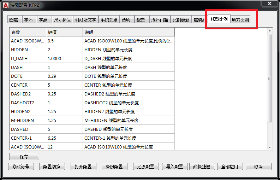Click key value 1.0000 for D_DASH
Image resolution: width=280 pixels, height=180 pixels.
(65, 58)
